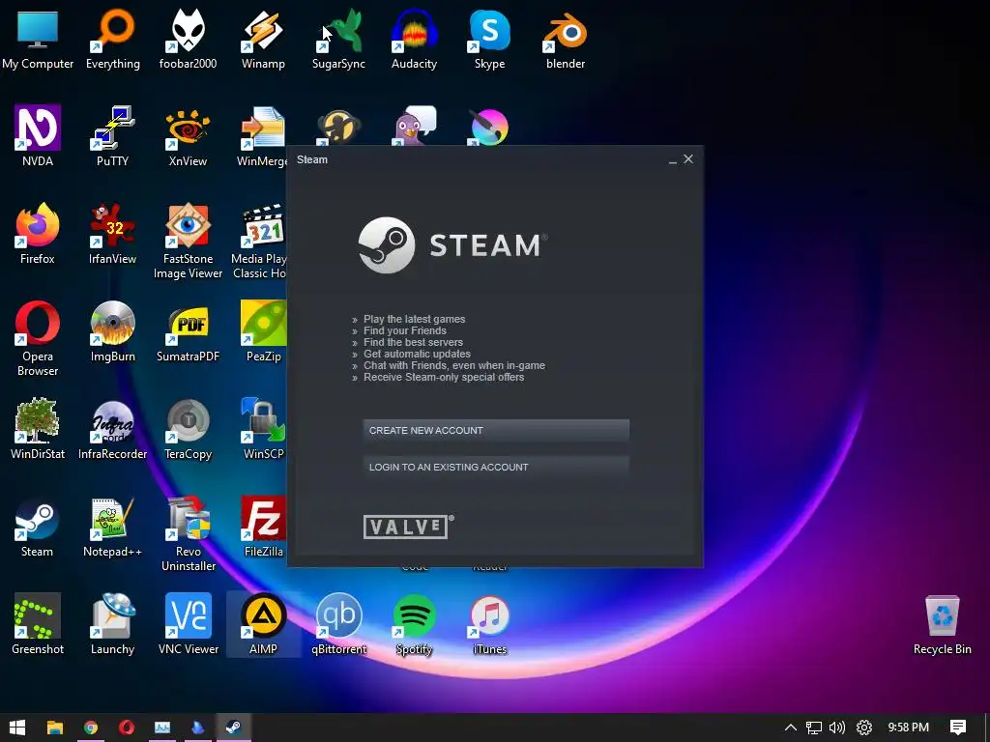The width and height of the screenshot is (990, 742).
Task: Select IrfanView desktop icon
Action: point(113,234)
